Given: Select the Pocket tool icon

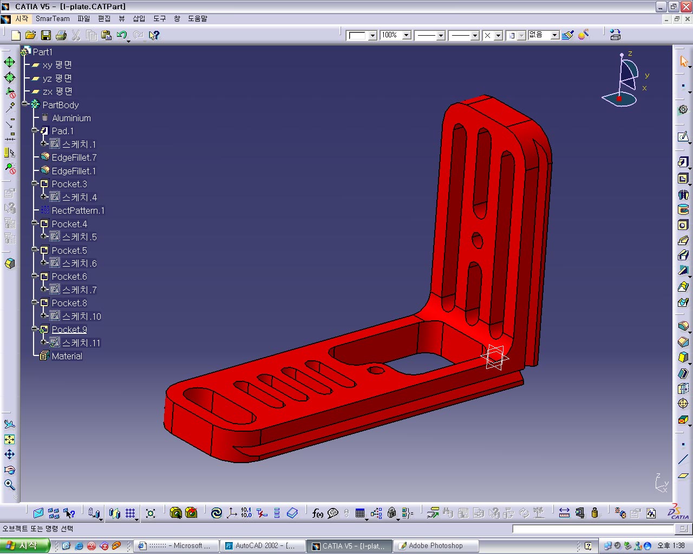Looking at the screenshot, I should (x=683, y=178).
